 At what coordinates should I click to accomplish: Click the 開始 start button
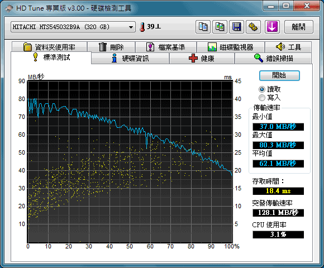click(x=279, y=75)
